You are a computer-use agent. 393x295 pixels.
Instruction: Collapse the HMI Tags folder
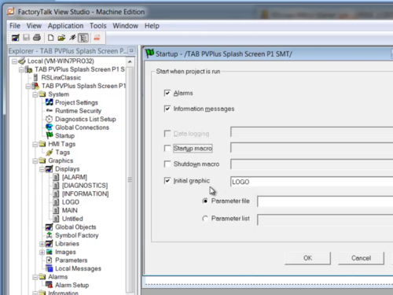tap(35, 144)
